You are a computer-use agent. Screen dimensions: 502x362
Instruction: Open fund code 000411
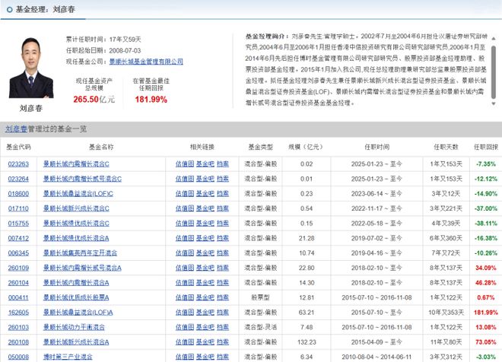[18, 297]
